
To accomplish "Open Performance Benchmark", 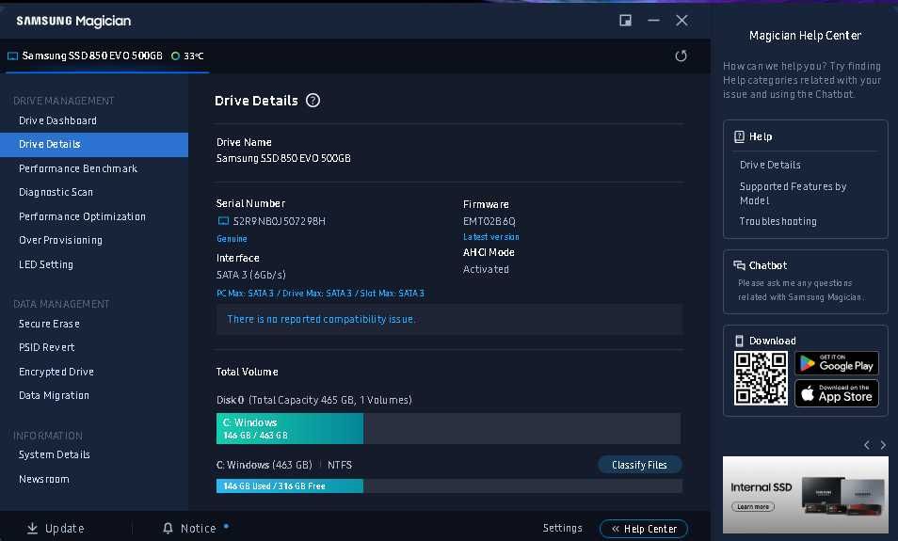I will click(x=78, y=168).
